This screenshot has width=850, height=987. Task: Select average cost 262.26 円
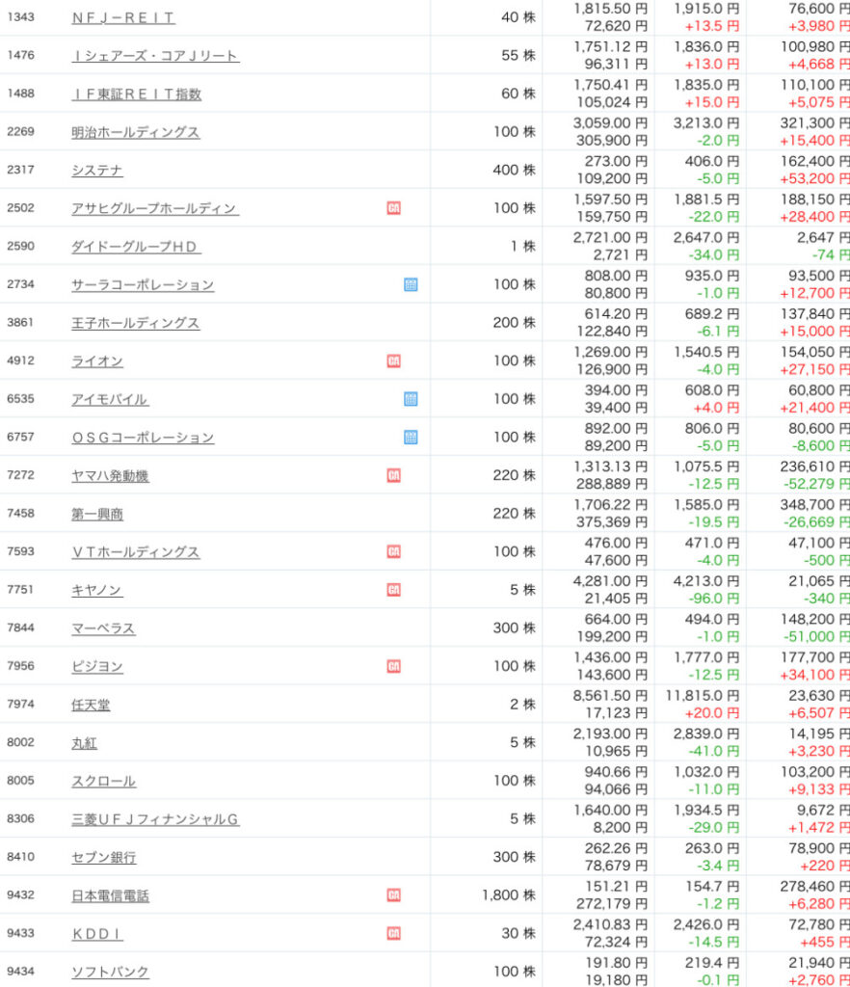[x=616, y=848]
